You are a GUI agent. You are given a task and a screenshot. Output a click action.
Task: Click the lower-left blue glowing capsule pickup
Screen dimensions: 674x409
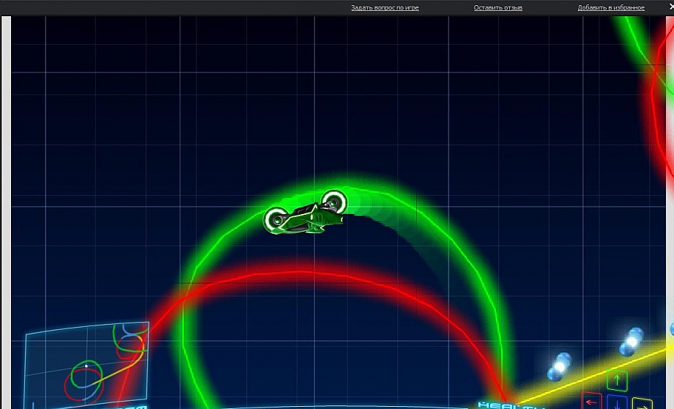click(x=559, y=366)
